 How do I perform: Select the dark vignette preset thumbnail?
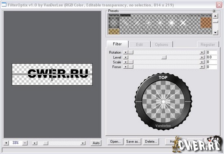[x=114, y=22]
